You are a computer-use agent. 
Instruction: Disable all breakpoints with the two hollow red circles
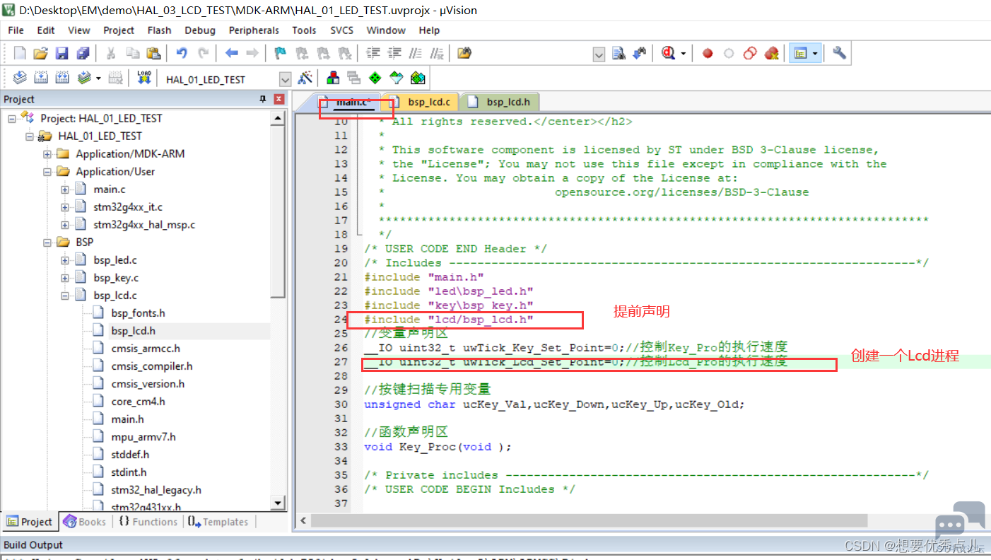pos(750,53)
